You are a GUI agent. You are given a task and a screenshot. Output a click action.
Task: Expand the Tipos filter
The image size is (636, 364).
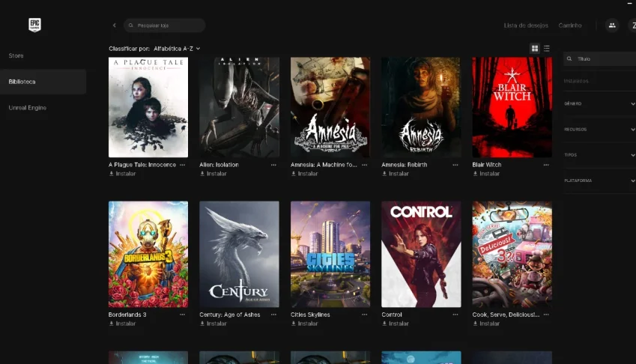point(599,155)
